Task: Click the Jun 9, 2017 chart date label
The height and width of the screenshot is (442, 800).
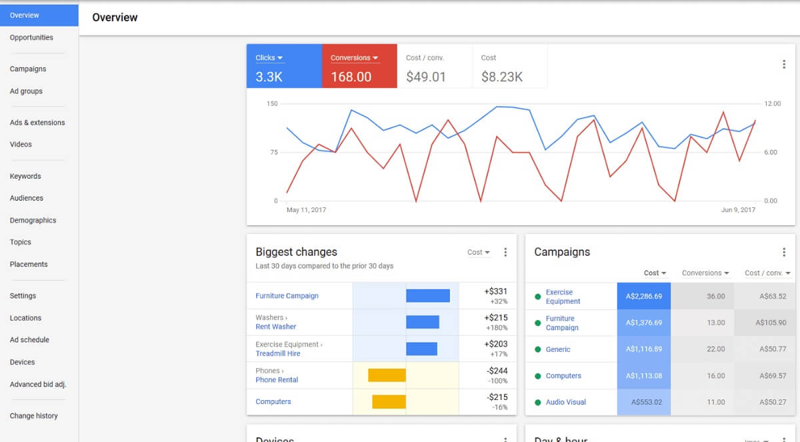Action: (738, 210)
